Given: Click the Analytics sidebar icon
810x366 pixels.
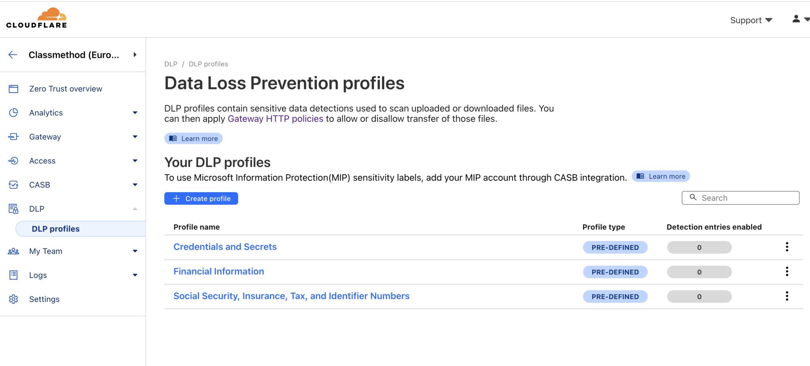Looking at the screenshot, I should (x=14, y=113).
